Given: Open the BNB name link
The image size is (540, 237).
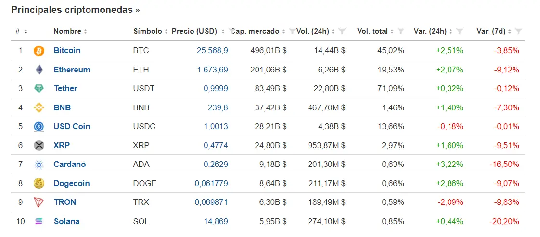Looking at the screenshot, I should [62, 107].
